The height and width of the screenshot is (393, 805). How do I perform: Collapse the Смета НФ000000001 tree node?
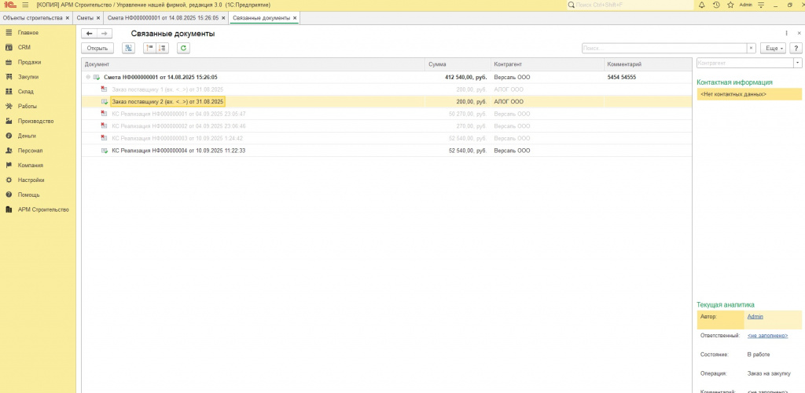click(88, 78)
